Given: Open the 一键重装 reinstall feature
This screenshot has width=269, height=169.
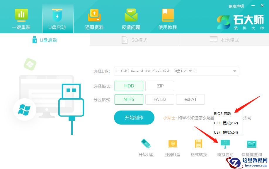Looking at the screenshot, I should coord(21,18).
